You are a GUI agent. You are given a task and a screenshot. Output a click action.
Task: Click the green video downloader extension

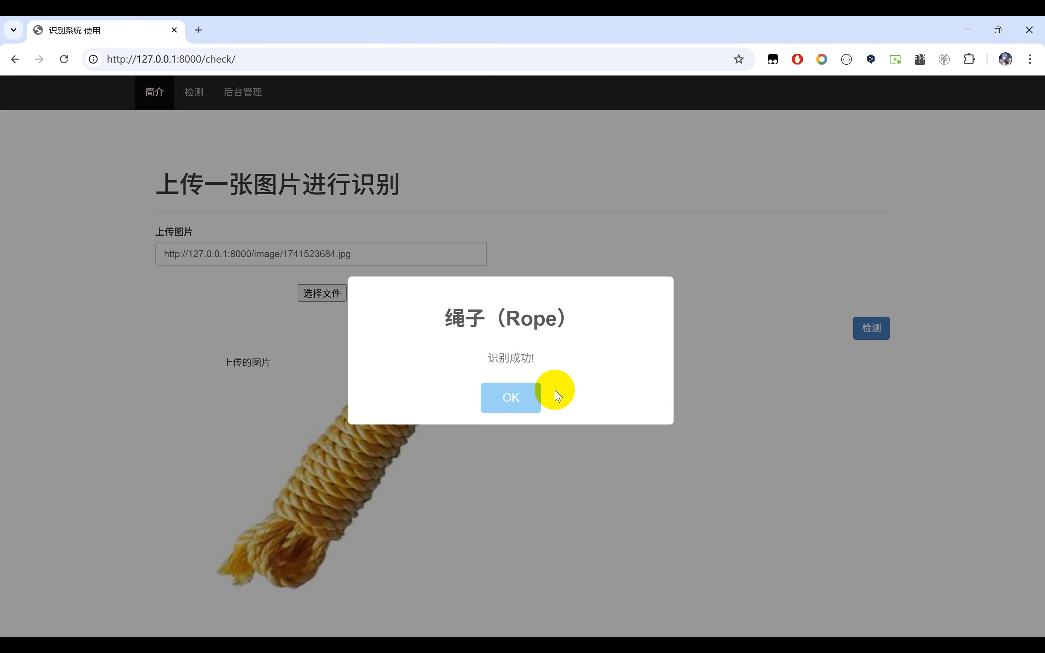pos(895,59)
